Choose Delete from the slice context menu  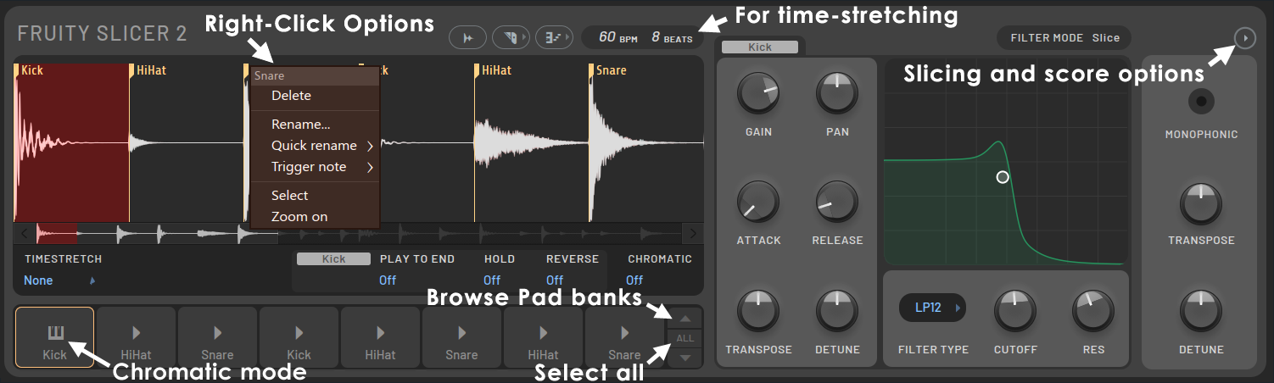(315, 96)
